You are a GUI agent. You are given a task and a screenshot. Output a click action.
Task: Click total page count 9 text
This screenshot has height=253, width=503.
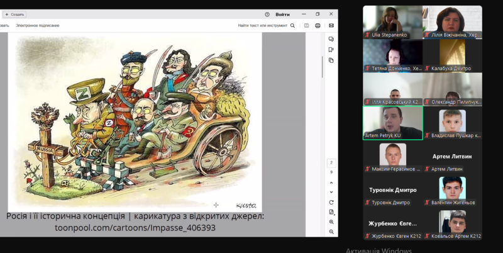[x=331, y=172]
